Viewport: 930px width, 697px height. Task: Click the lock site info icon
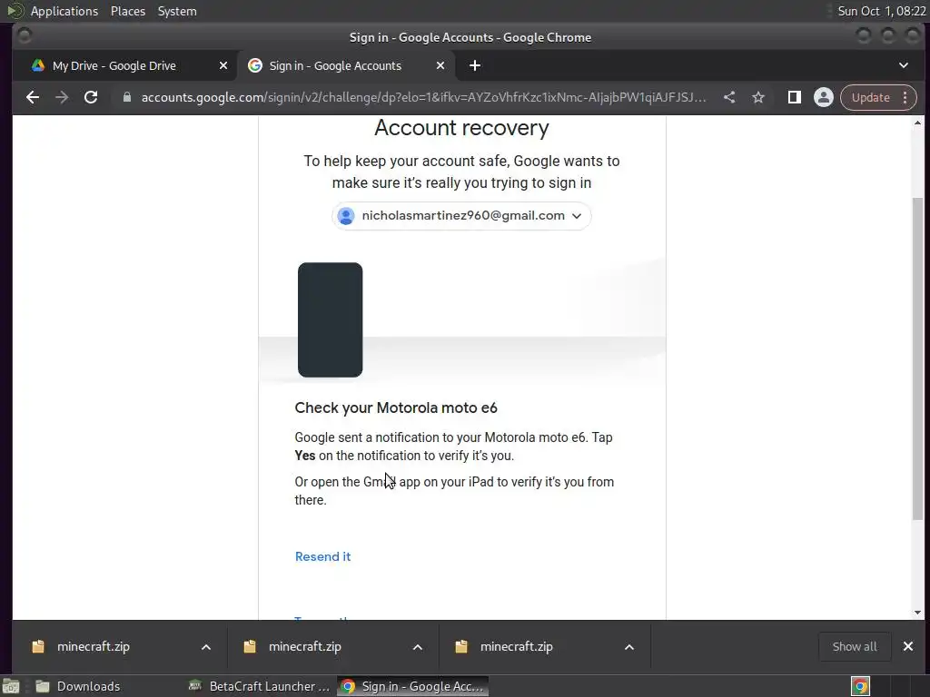point(126,97)
